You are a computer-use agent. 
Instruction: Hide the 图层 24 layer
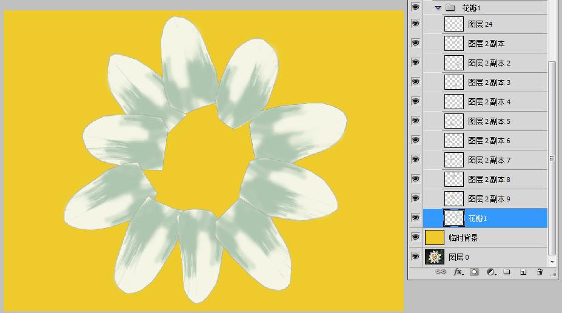415,24
